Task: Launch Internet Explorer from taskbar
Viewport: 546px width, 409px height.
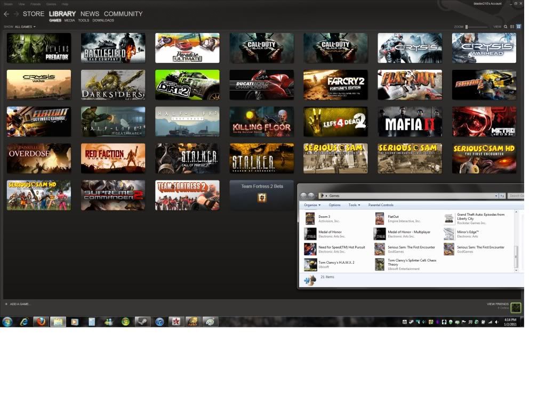Action: pyautogui.click(x=24, y=322)
